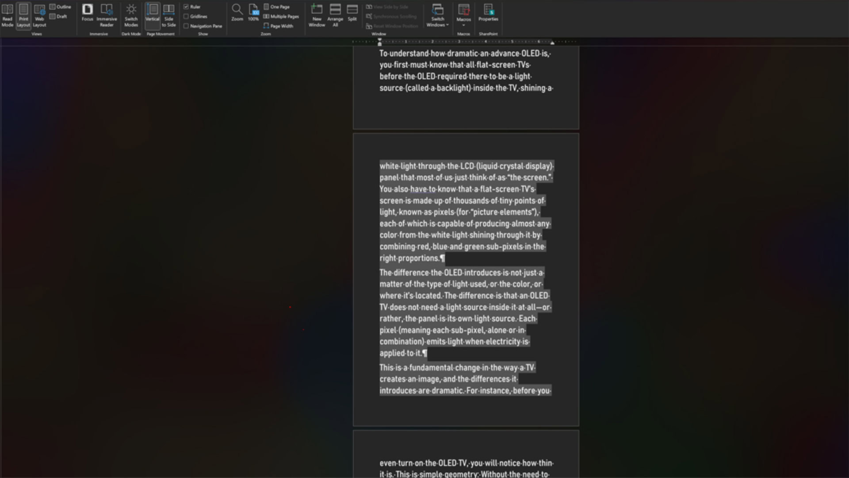Select Outline view
Image resolution: width=849 pixels, height=478 pixels.
[x=60, y=7]
